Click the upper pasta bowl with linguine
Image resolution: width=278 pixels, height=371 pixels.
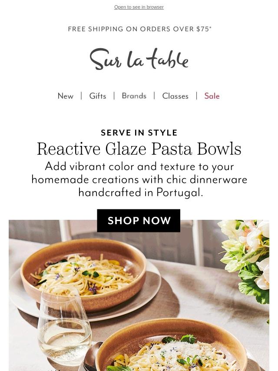tap(83, 275)
